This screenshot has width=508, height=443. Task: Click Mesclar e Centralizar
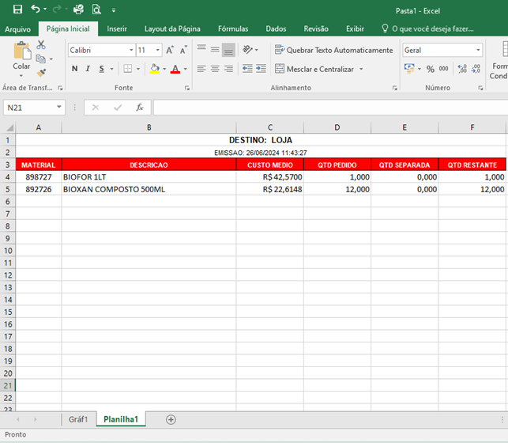(314, 69)
